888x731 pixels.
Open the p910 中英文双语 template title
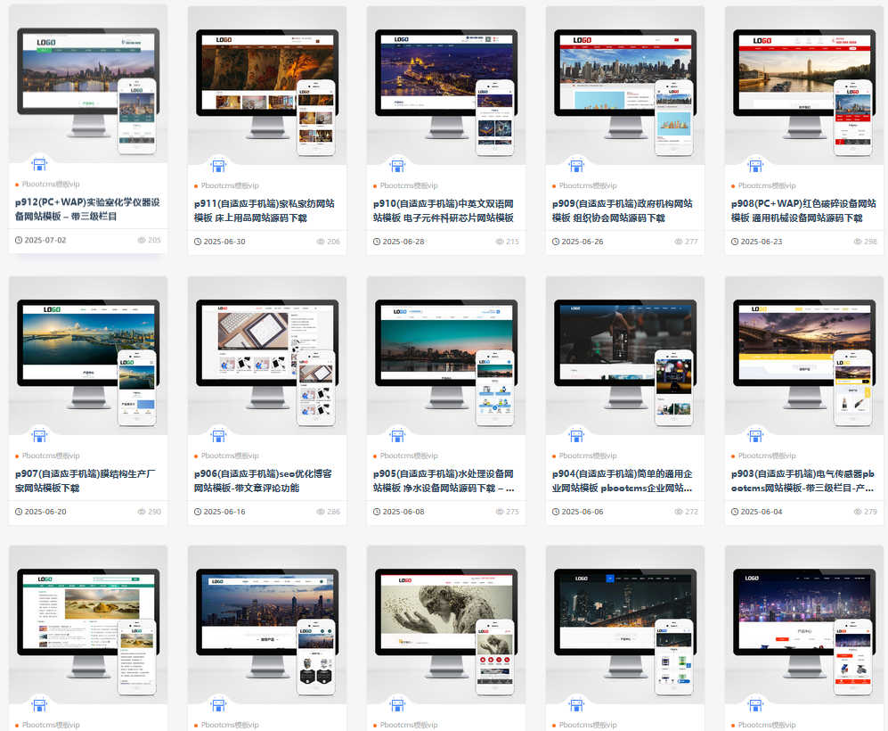(444, 210)
